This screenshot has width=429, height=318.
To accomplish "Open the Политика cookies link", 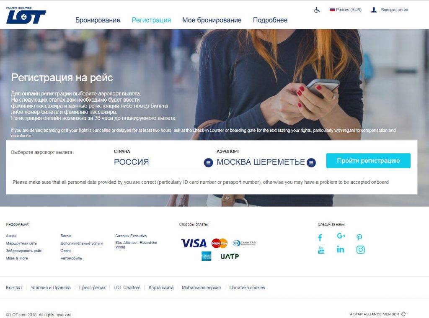I will [x=247, y=287].
